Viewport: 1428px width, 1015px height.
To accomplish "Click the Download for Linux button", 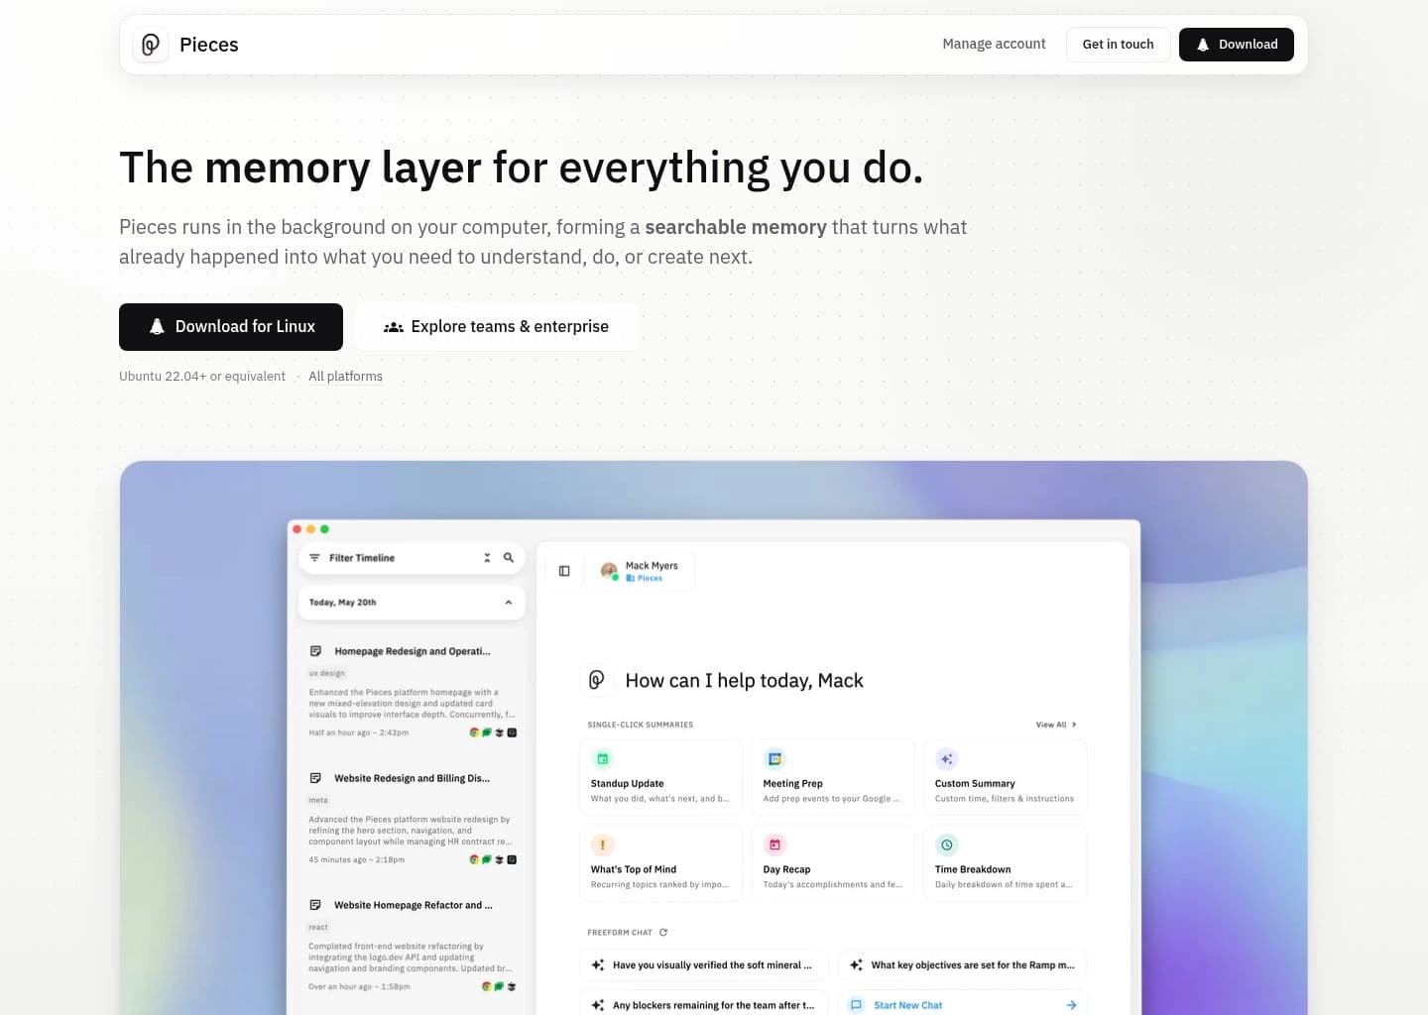I will 231,327.
